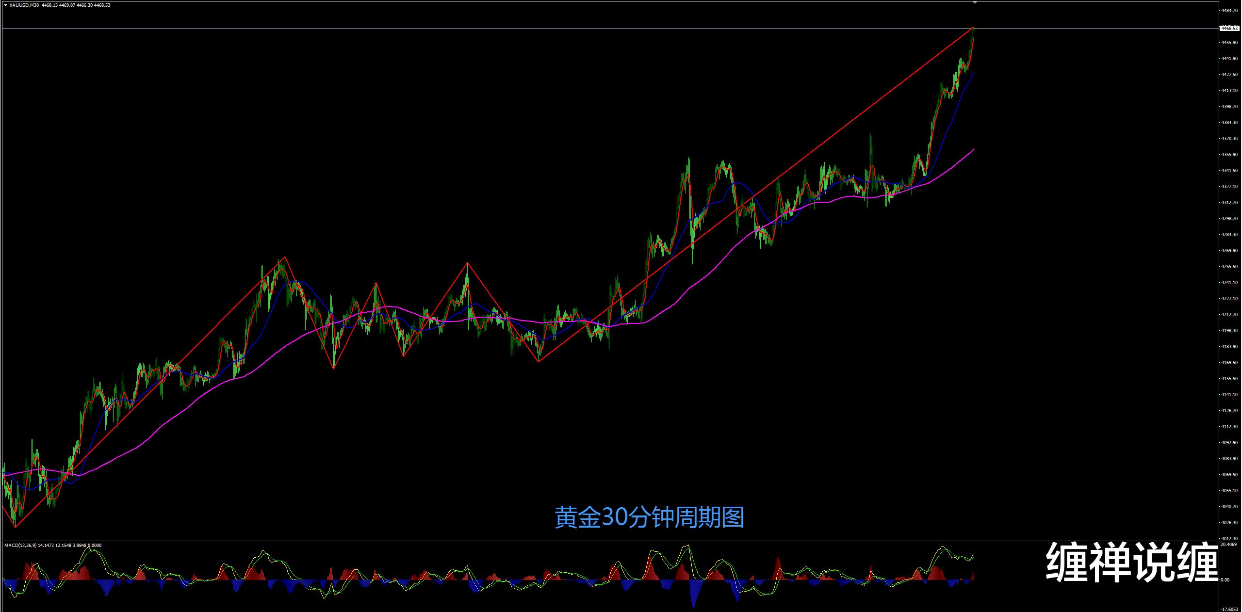Click the 0.00 level on MACD scale
The image size is (1242, 612).
pos(1225,580)
